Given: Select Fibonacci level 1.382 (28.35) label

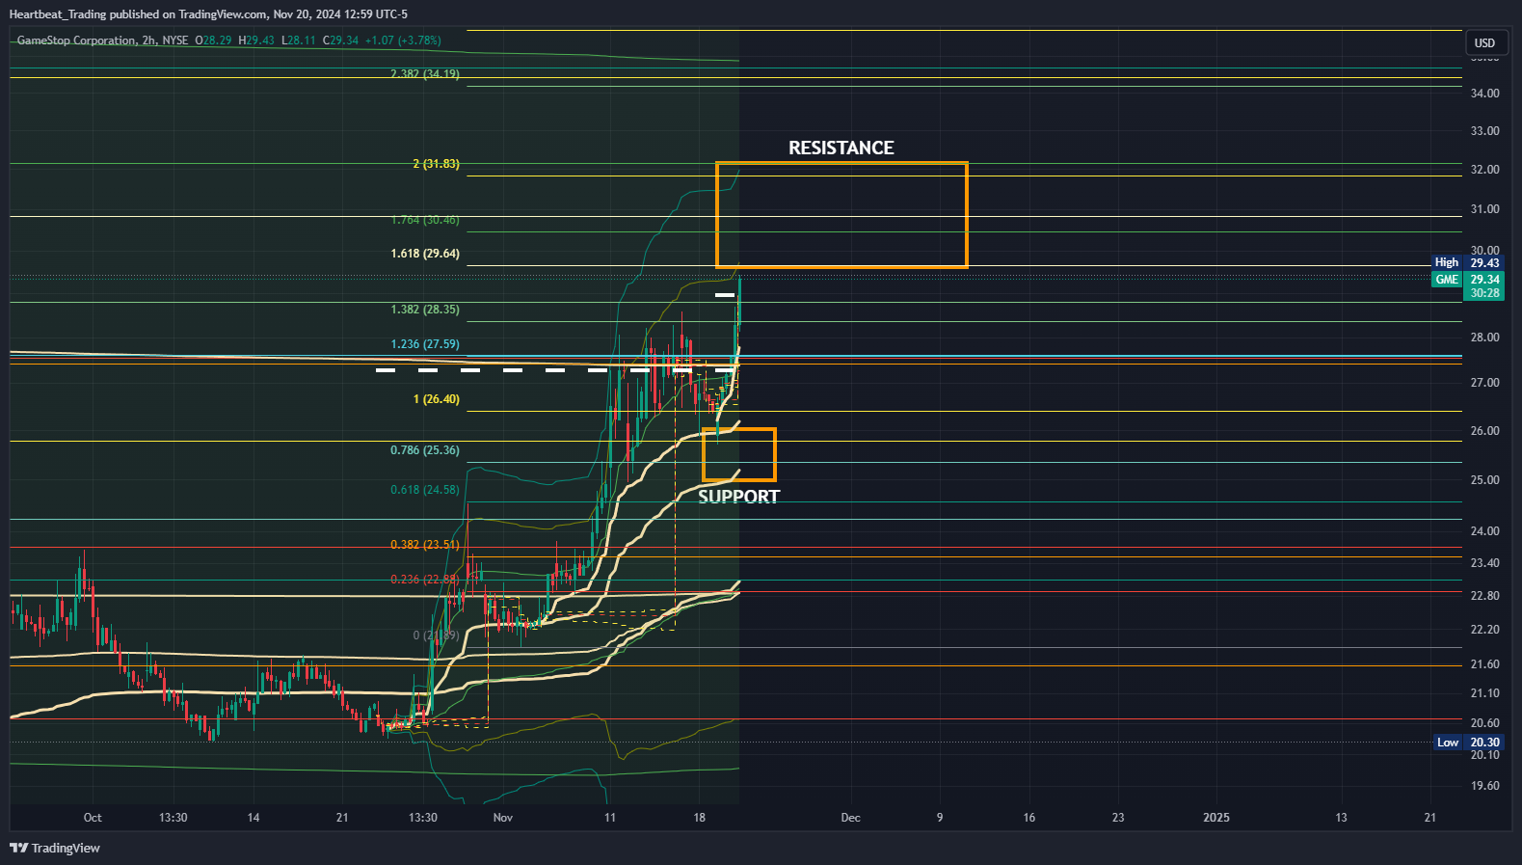Looking at the screenshot, I should click(x=425, y=310).
